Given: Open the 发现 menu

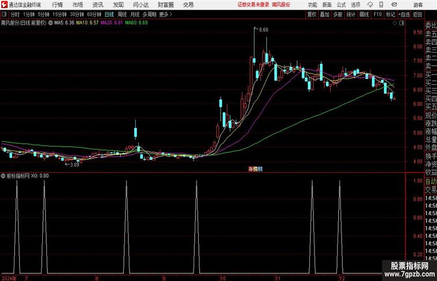Looking at the screenshot, I should 118,5.
